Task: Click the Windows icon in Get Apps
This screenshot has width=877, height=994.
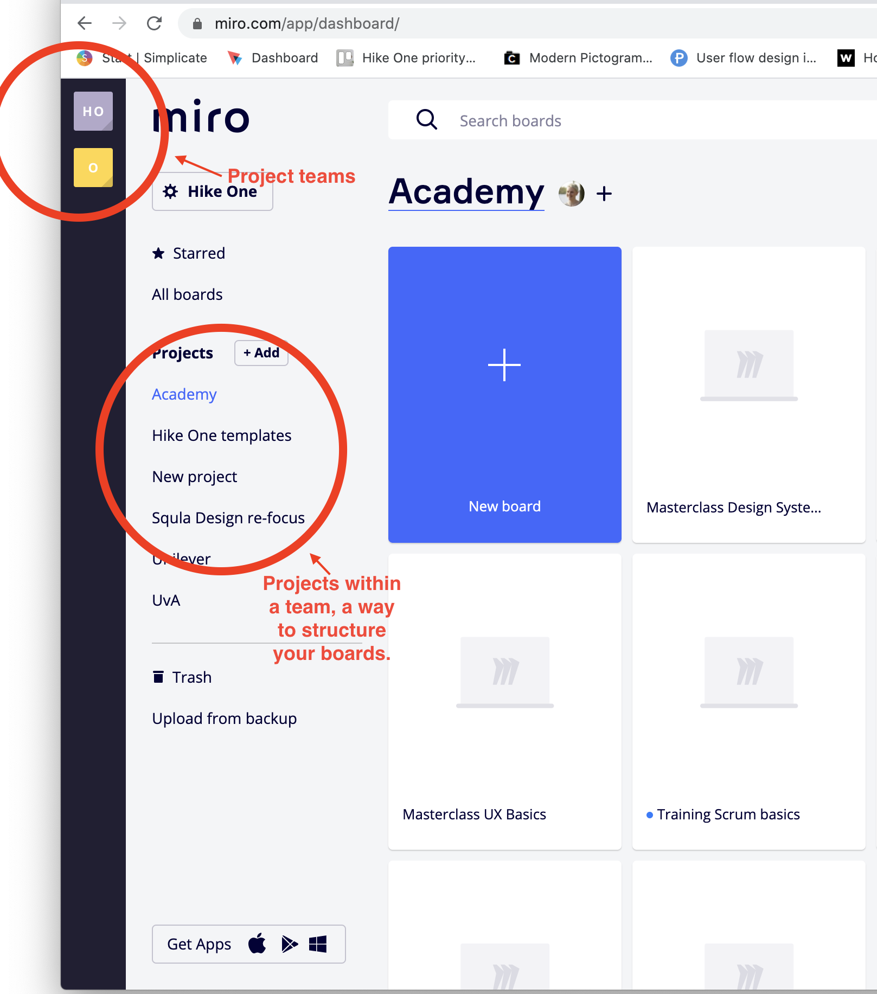Action: coord(318,944)
